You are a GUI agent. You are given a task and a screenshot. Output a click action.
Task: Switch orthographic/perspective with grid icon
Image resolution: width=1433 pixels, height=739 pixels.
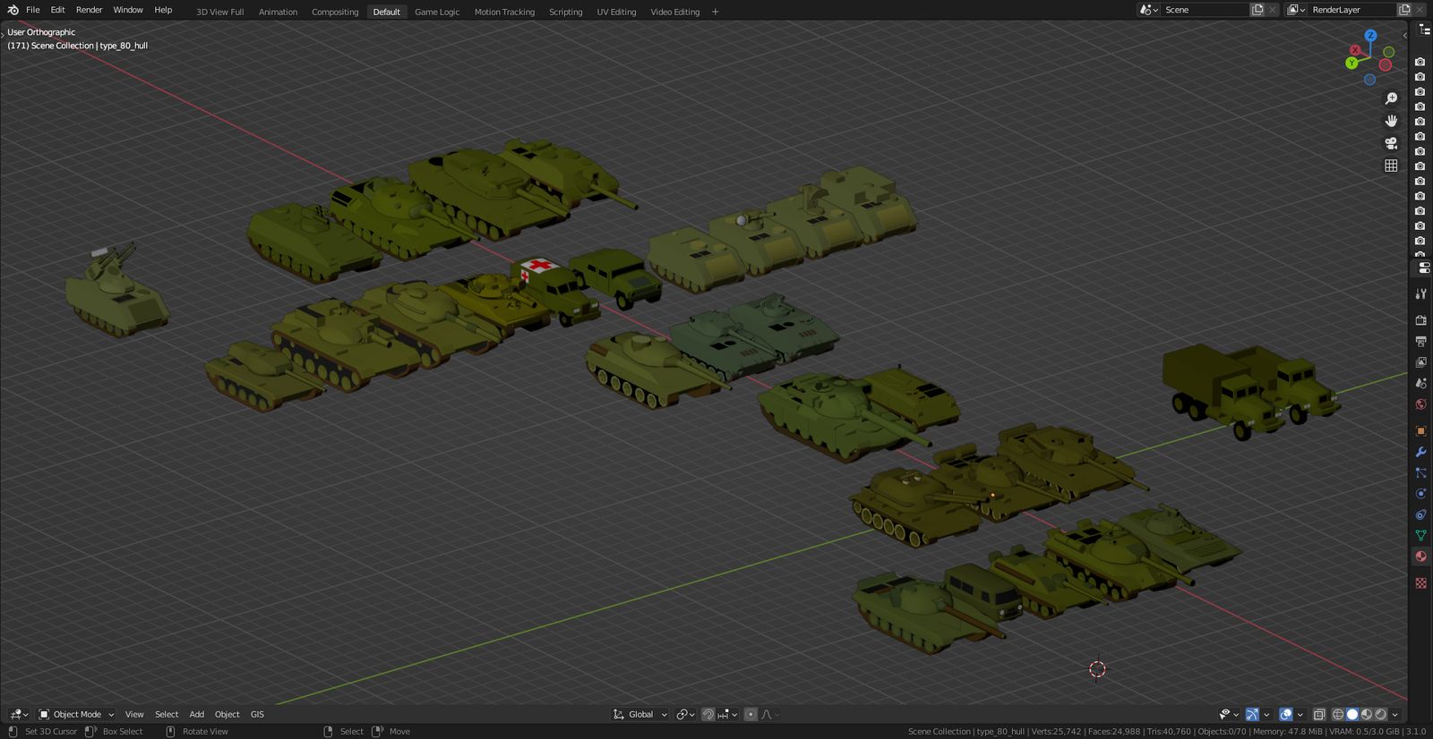[1391, 166]
